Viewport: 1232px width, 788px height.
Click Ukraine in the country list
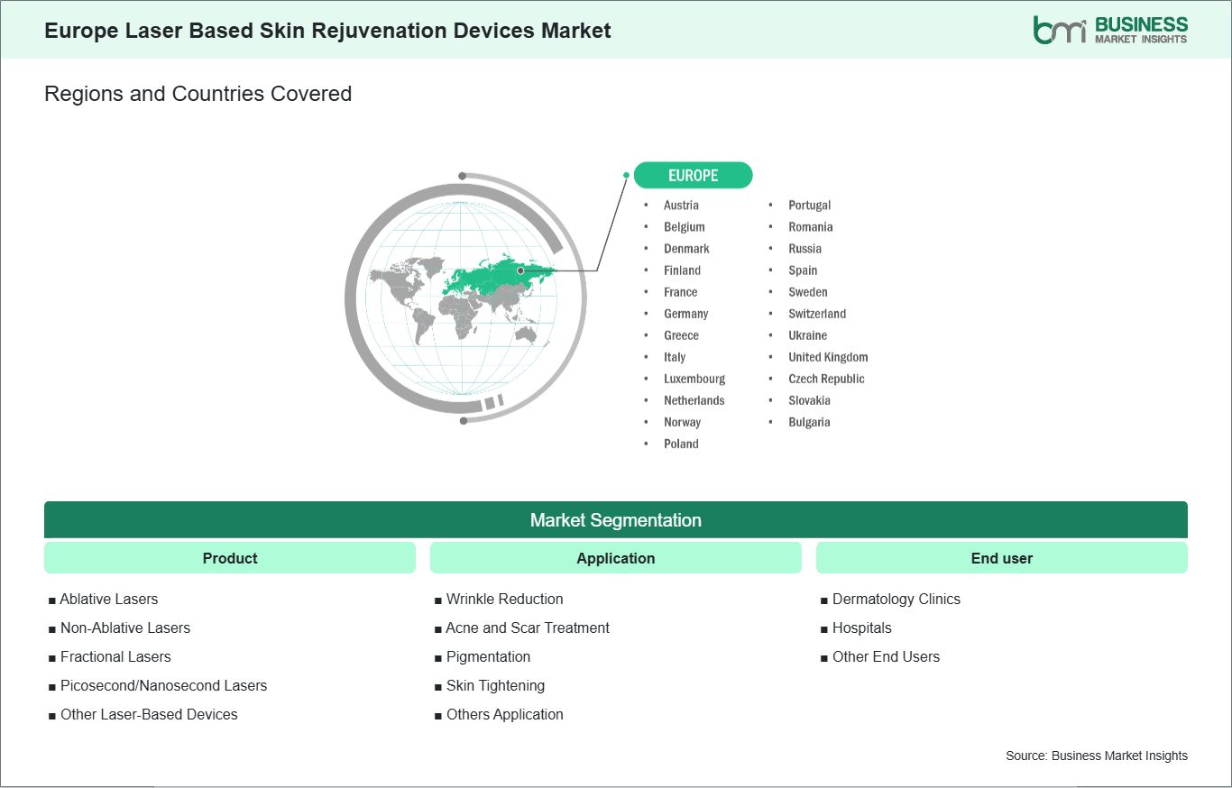(x=807, y=335)
